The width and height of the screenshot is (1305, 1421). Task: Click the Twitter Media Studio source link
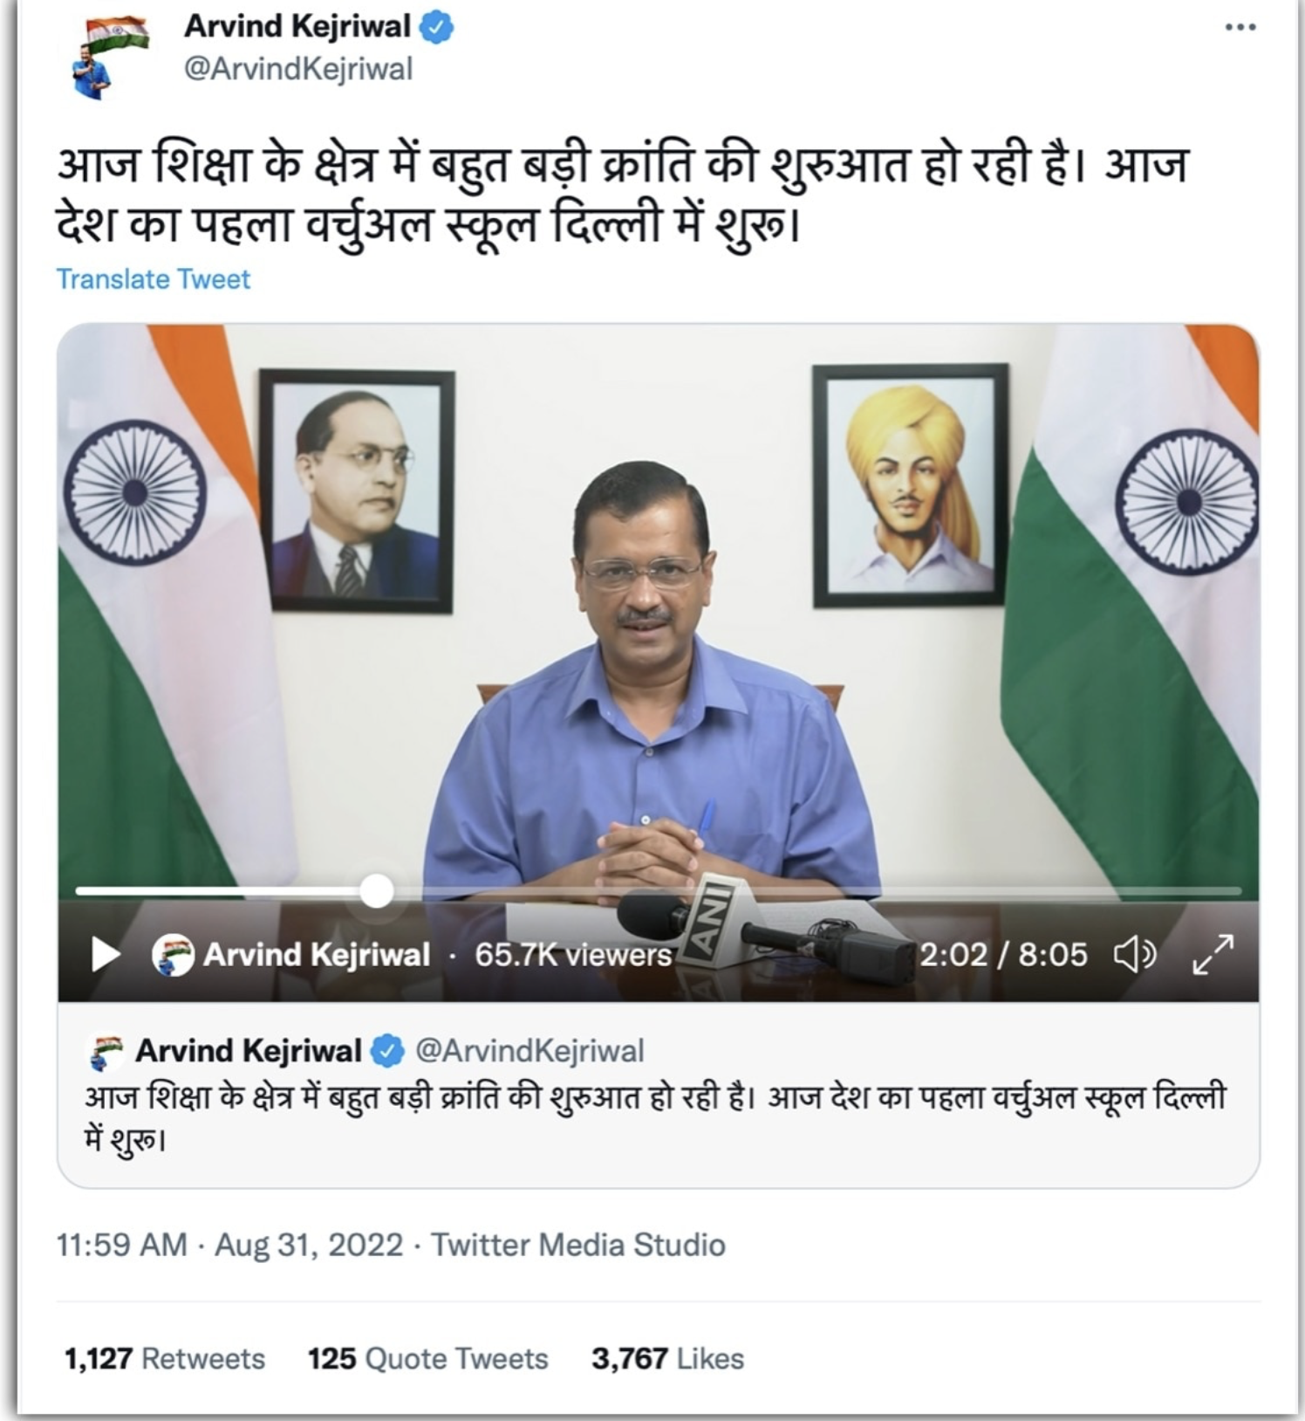coord(578,1245)
